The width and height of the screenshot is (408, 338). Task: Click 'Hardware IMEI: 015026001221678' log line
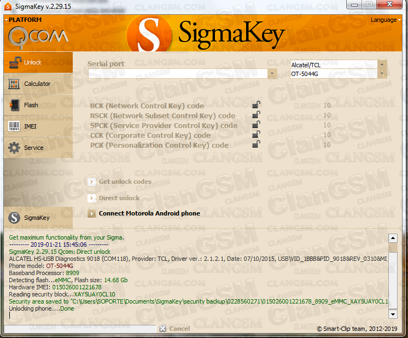point(55,287)
